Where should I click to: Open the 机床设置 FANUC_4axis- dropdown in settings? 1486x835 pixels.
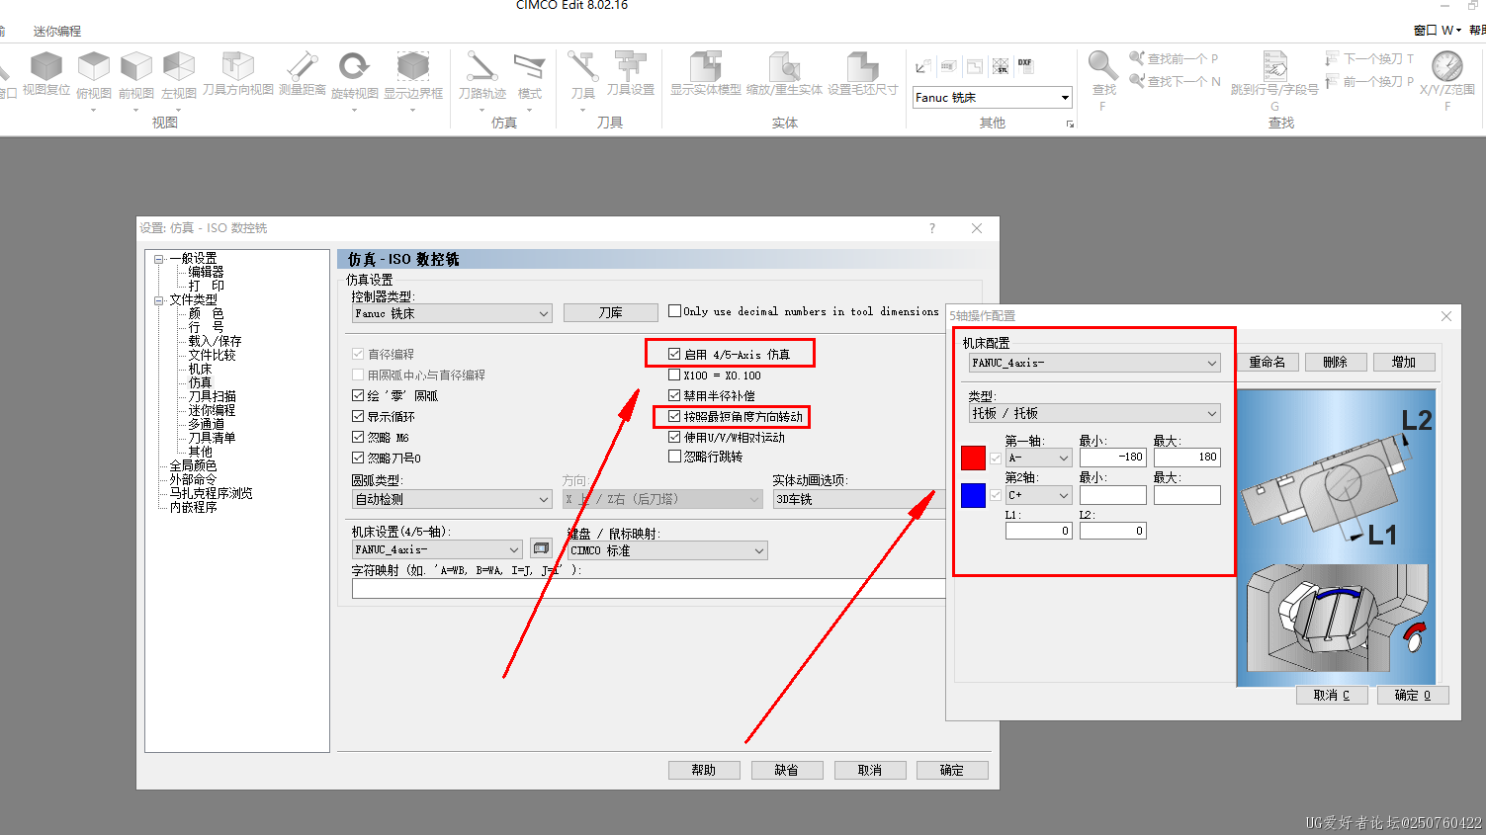point(437,549)
